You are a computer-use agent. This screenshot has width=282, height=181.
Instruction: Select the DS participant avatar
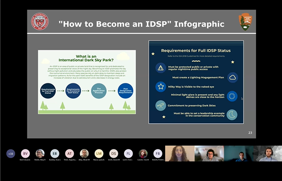click(114, 153)
